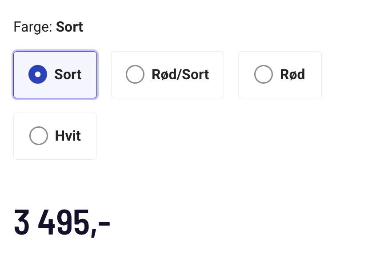Viewport: 368px width, 263px height.
Task: Switch color to white (Hvit)
Action: 55,136
